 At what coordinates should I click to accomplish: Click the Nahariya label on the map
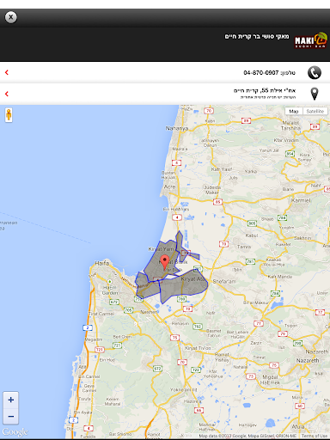(x=177, y=128)
